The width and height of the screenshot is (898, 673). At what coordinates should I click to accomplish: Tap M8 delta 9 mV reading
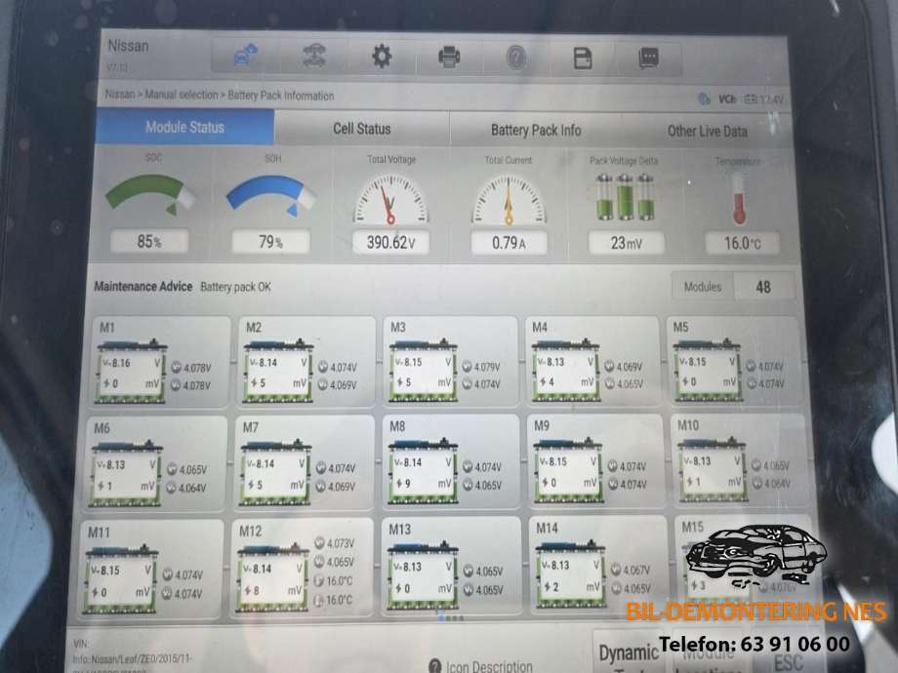click(423, 483)
